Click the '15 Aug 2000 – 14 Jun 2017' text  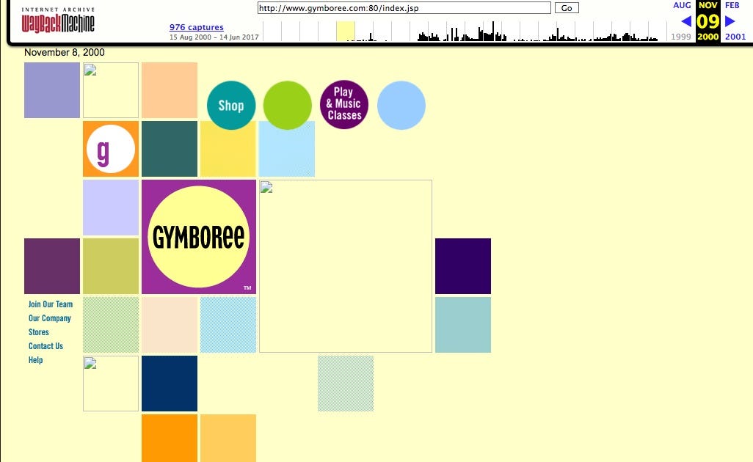[x=214, y=37]
